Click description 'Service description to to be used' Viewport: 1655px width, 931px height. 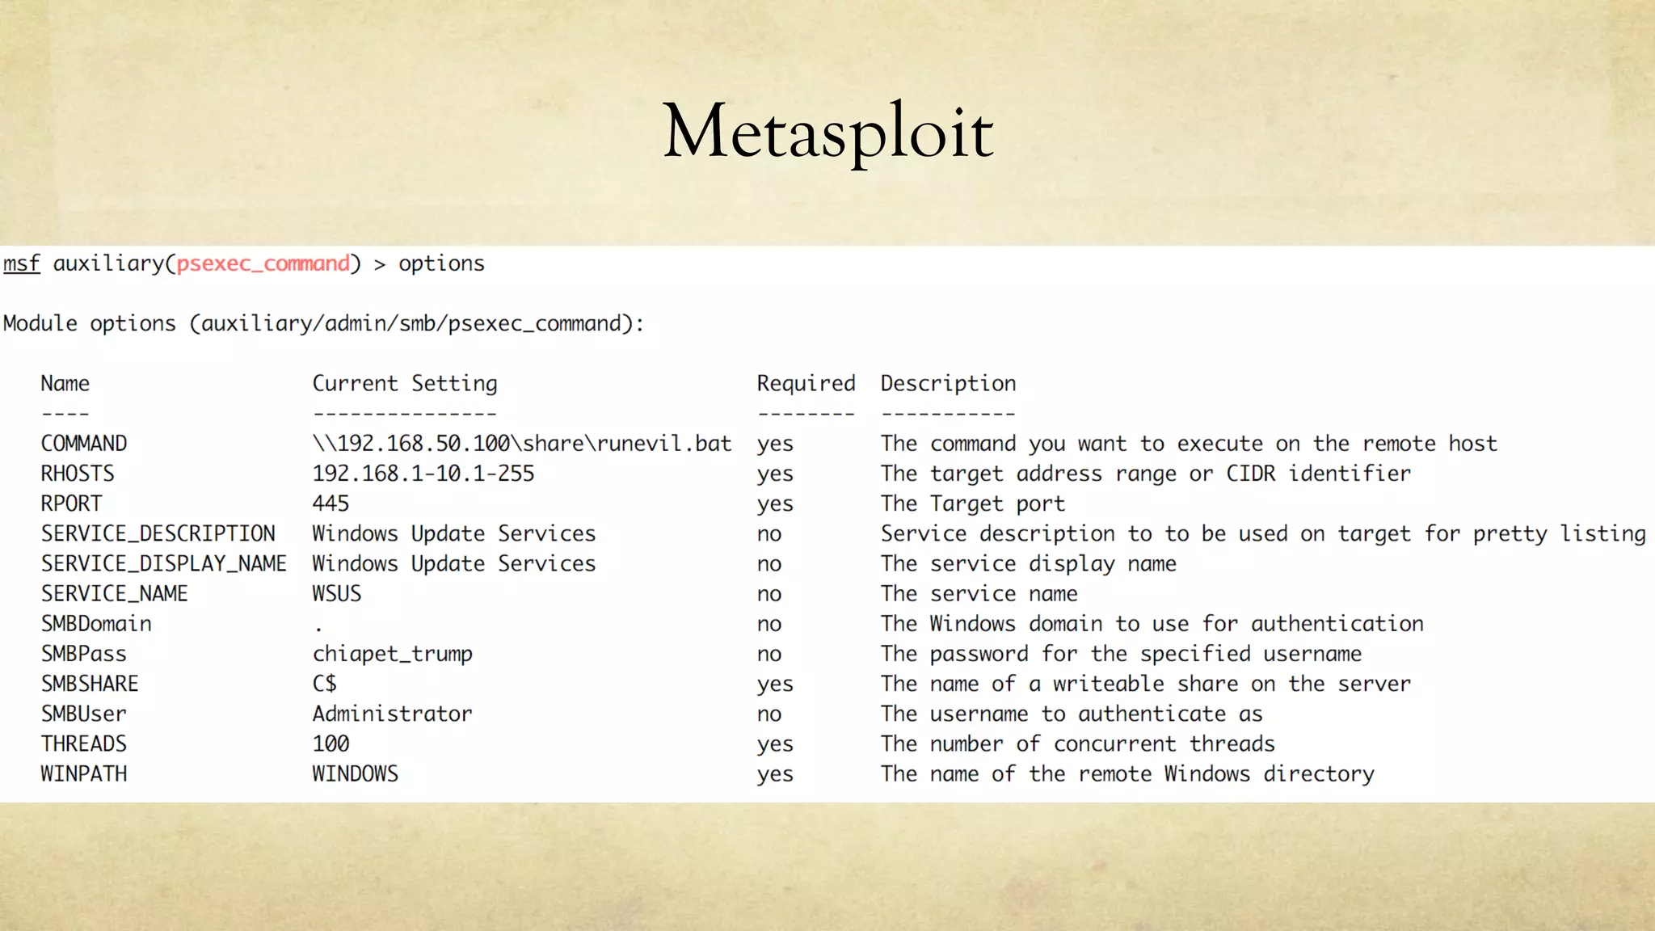click(1263, 533)
